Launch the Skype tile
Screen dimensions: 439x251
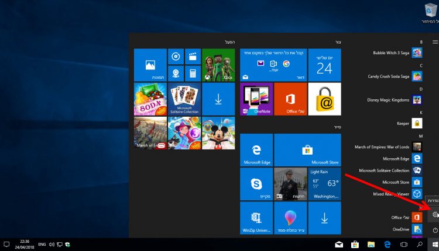(256, 184)
